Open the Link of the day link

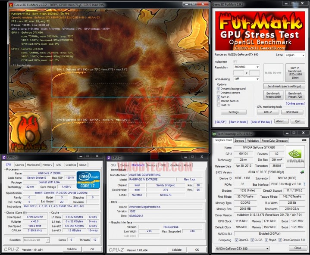click(x=261, y=122)
